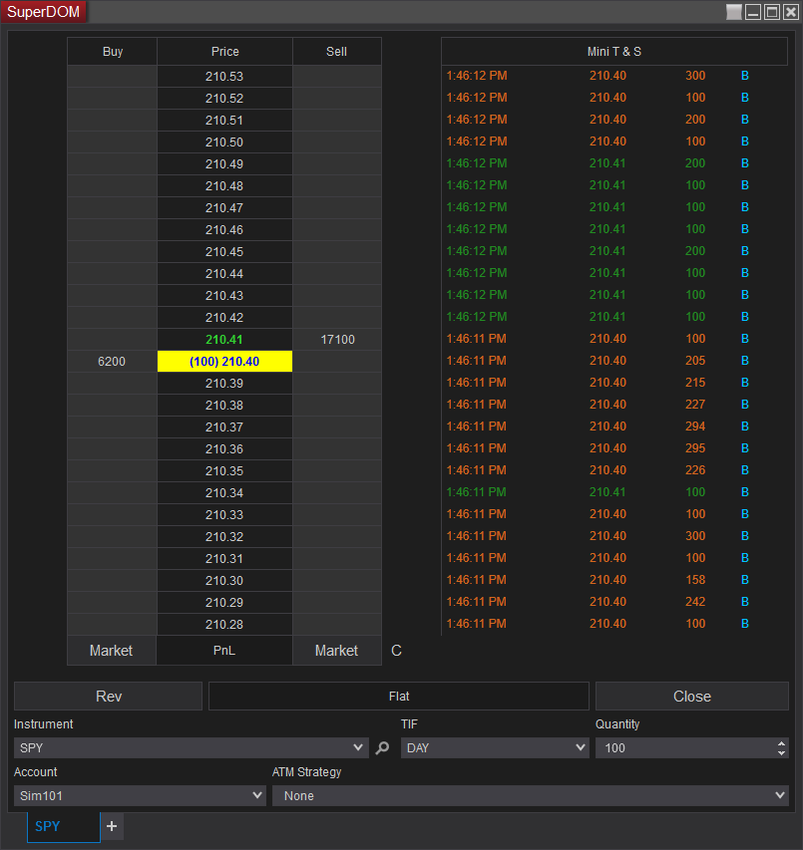Click the instrument search magnifier icon

(x=382, y=746)
